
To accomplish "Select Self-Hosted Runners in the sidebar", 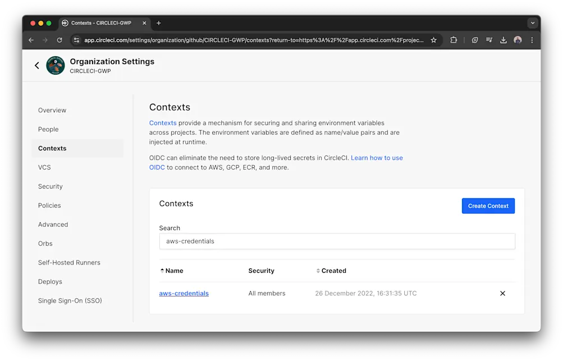I will coord(69,263).
